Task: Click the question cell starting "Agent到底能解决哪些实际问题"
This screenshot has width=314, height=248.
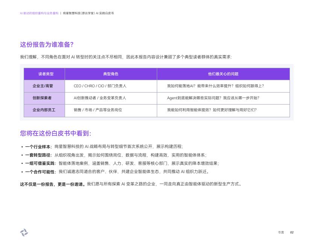Action: tap(213, 98)
